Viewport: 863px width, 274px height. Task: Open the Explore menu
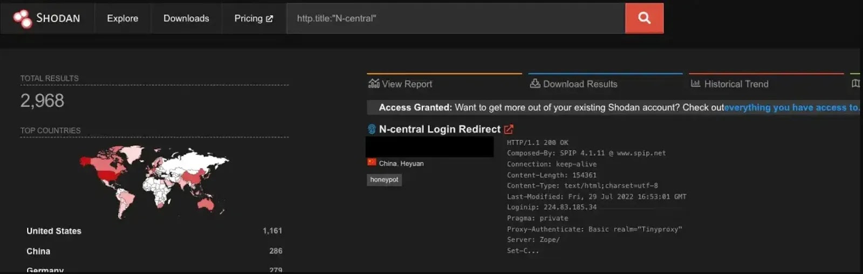coord(122,18)
